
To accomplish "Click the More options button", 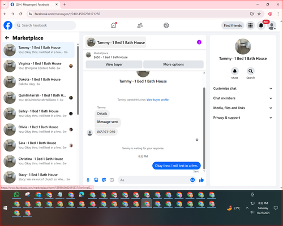I will coord(173,64).
